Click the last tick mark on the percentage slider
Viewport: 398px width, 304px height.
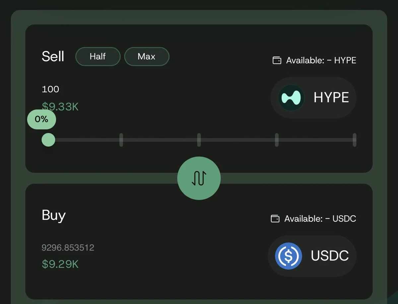[355, 140]
